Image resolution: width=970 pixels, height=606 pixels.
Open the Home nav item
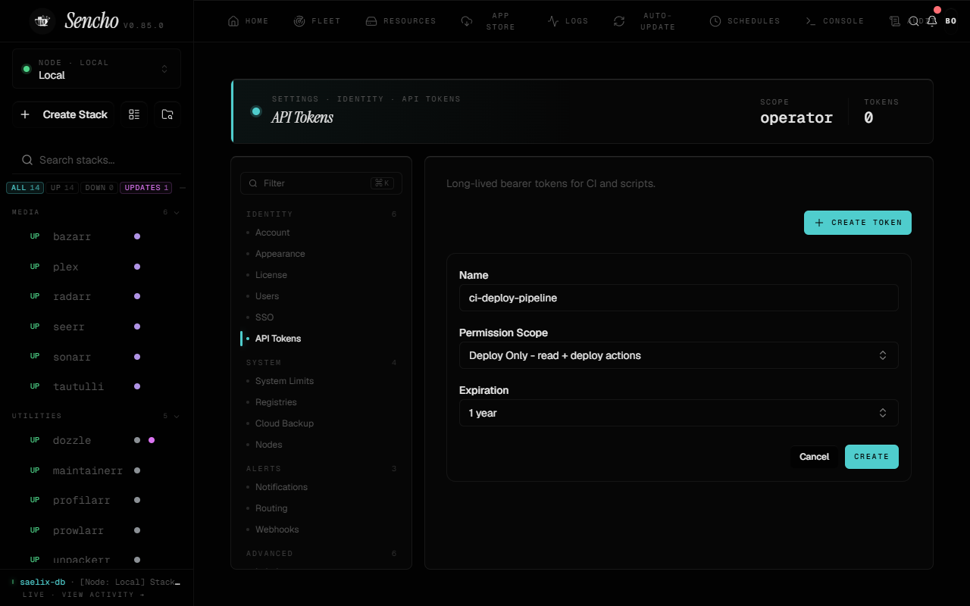point(248,21)
